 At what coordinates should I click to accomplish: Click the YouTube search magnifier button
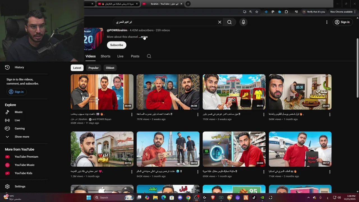tap(229, 22)
